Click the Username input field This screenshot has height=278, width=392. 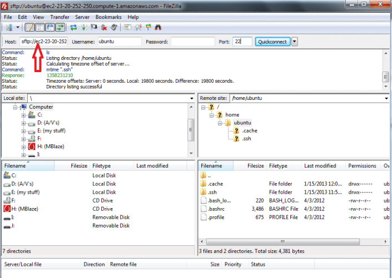(x=120, y=42)
